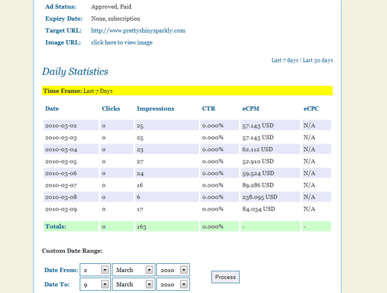Select the 2010-03-09 date cell
Image resolution: width=387 pixels, height=293 pixels.
tap(71, 209)
